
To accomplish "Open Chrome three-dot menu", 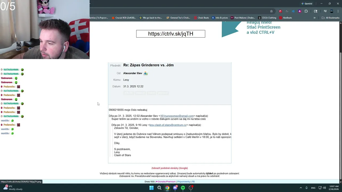I will coord(338,11).
